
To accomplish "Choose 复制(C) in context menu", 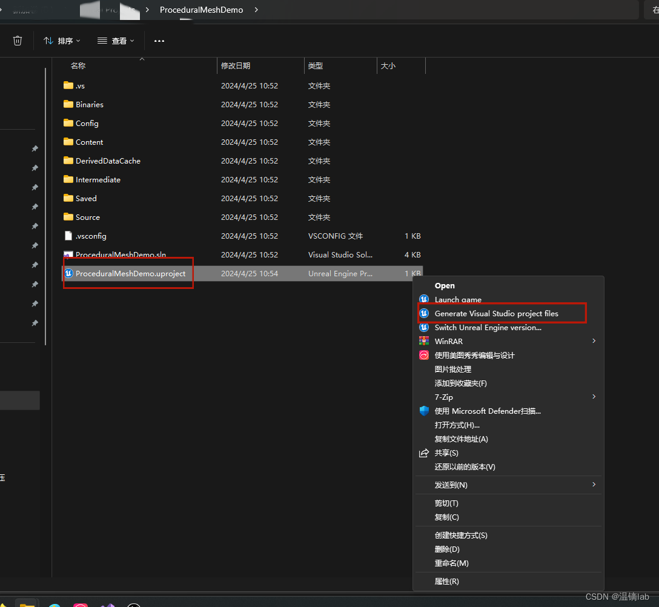I will (447, 517).
